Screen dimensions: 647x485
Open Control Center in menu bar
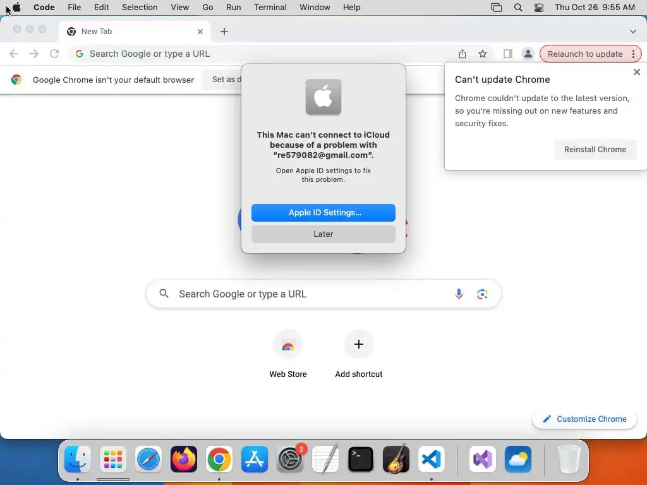tap(539, 8)
